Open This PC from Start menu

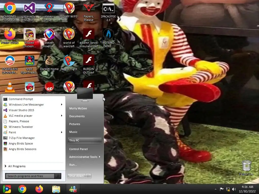pyautogui.click(x=84, y=140)
